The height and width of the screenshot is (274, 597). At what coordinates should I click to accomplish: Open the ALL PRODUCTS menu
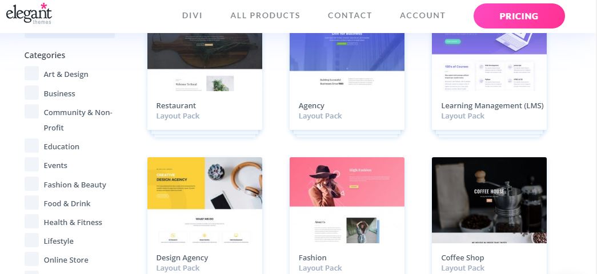pos(265,15)
